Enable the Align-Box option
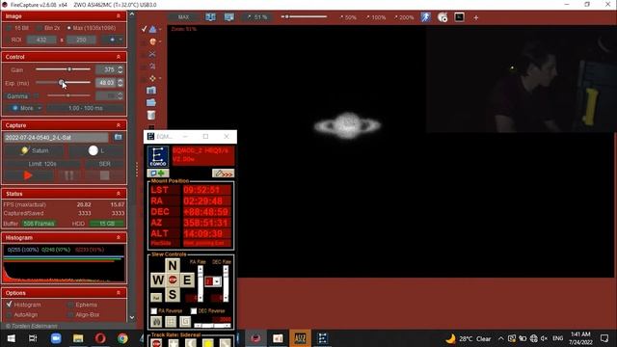Viewport: 617px width, 347px height. (x=70, y=315)
